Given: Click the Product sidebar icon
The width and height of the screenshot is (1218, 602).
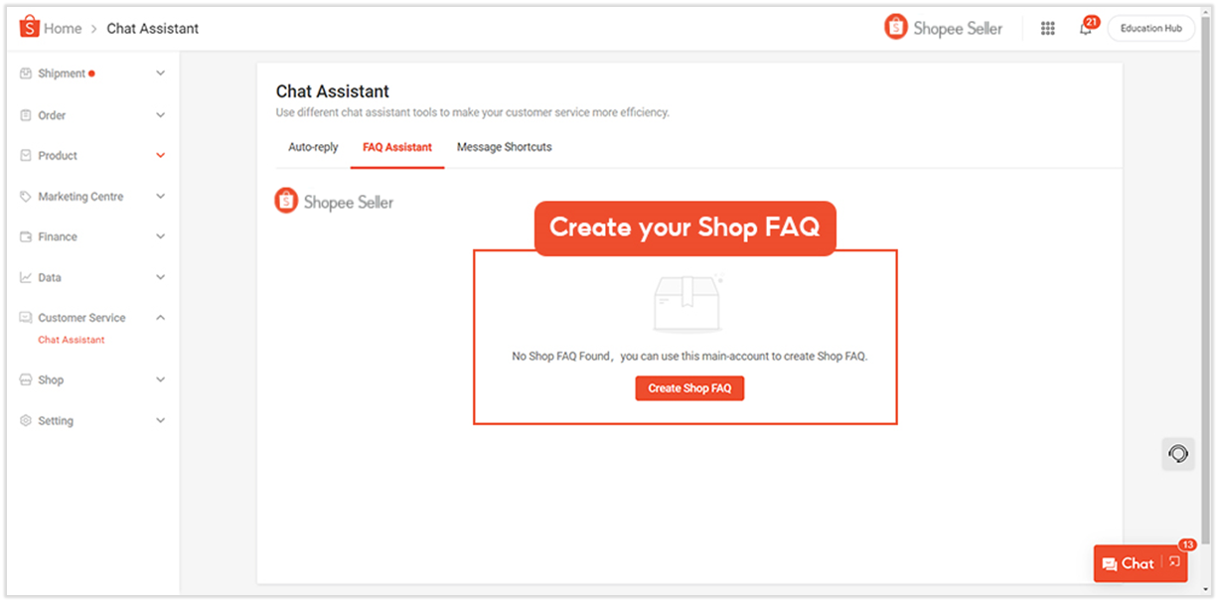Looking at the screenshot, I should pos(26,156).
